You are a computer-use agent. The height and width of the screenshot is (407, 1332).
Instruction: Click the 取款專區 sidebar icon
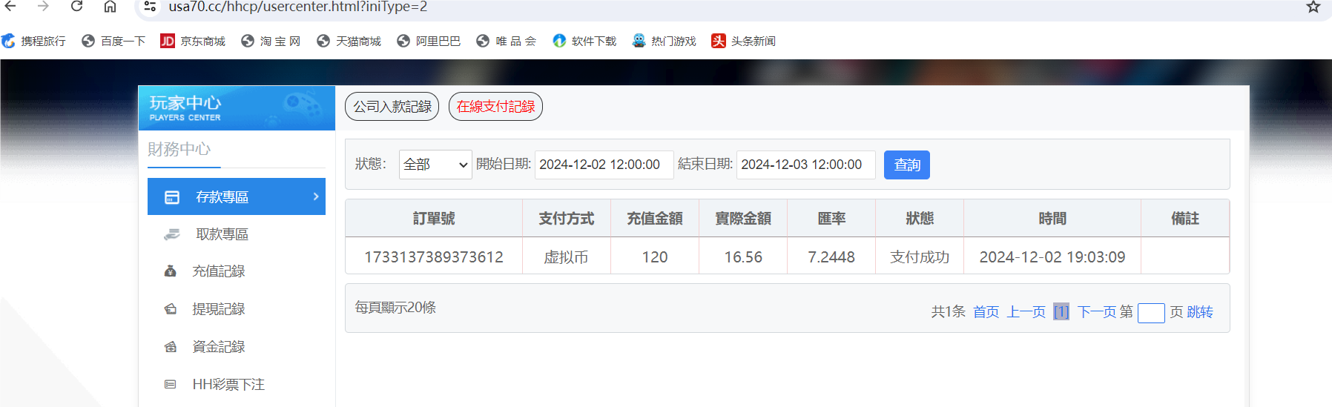click(172, 234)
